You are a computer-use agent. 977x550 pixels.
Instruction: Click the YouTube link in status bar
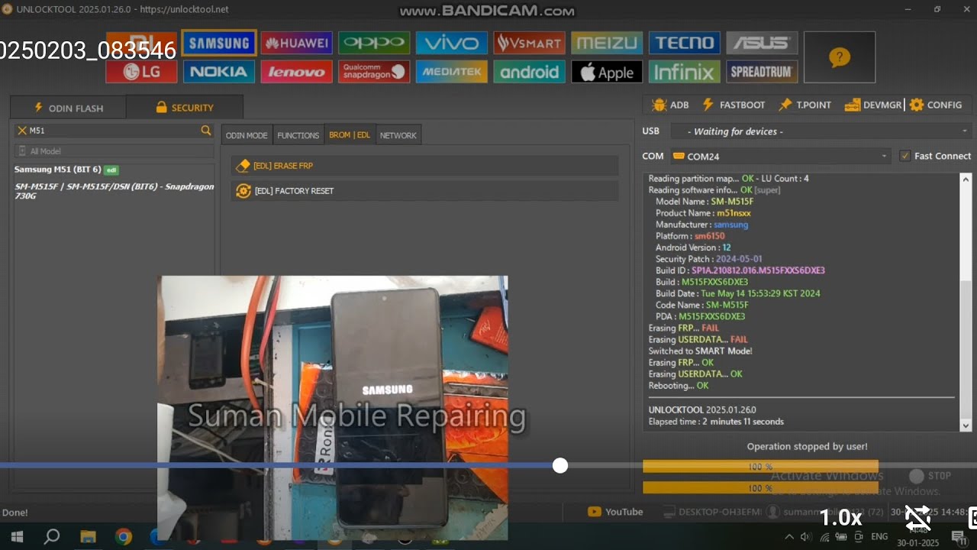tap(615, 512)
